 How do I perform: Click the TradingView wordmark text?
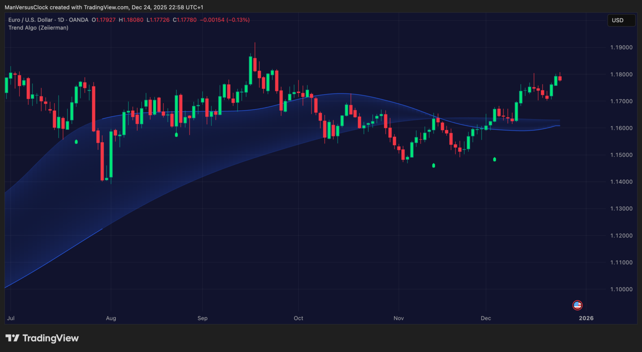click(52, 338)
